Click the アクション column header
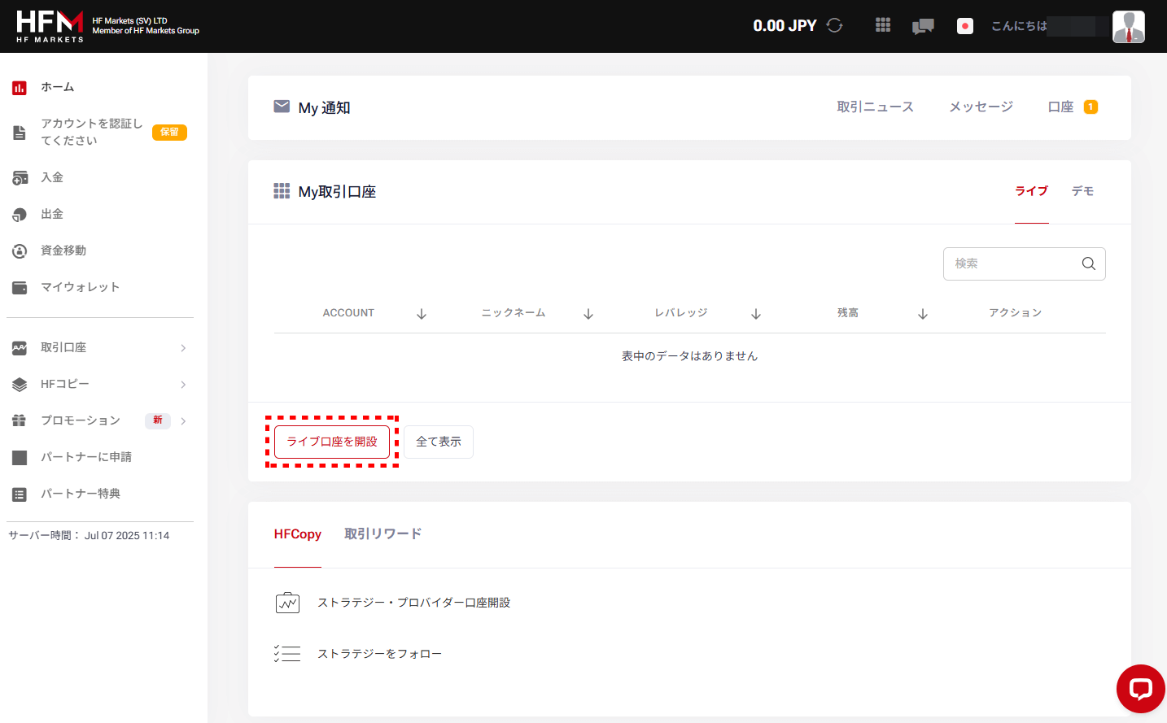Screen dimensions: 1167x723 (1016, 313)
